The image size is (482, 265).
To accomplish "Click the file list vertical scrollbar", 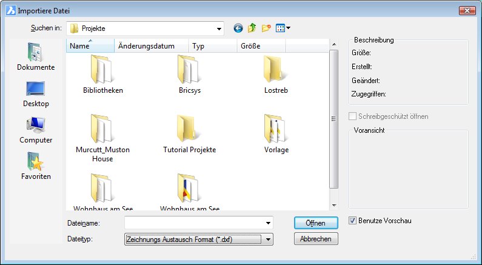I will [x=333, y=119].
